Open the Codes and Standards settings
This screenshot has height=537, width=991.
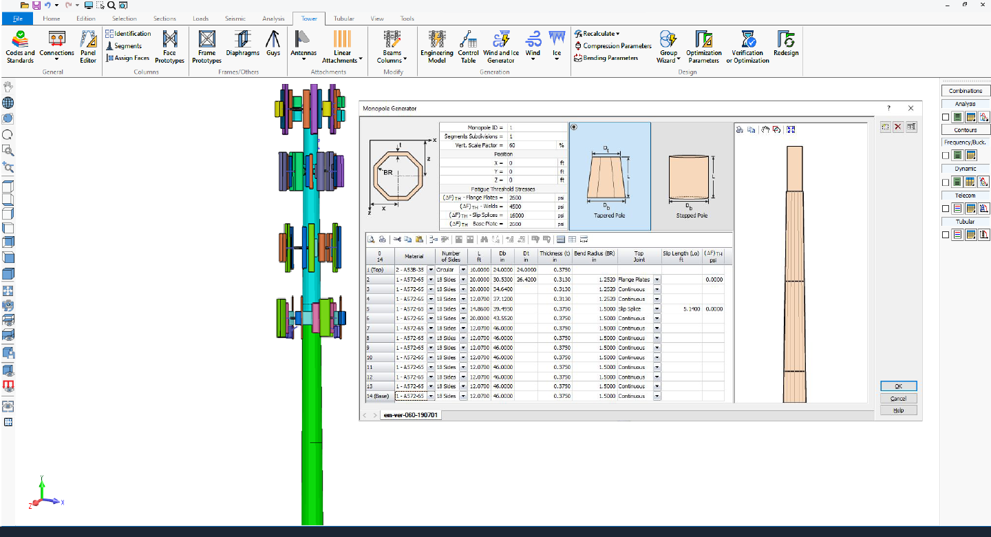coord(20,46)
